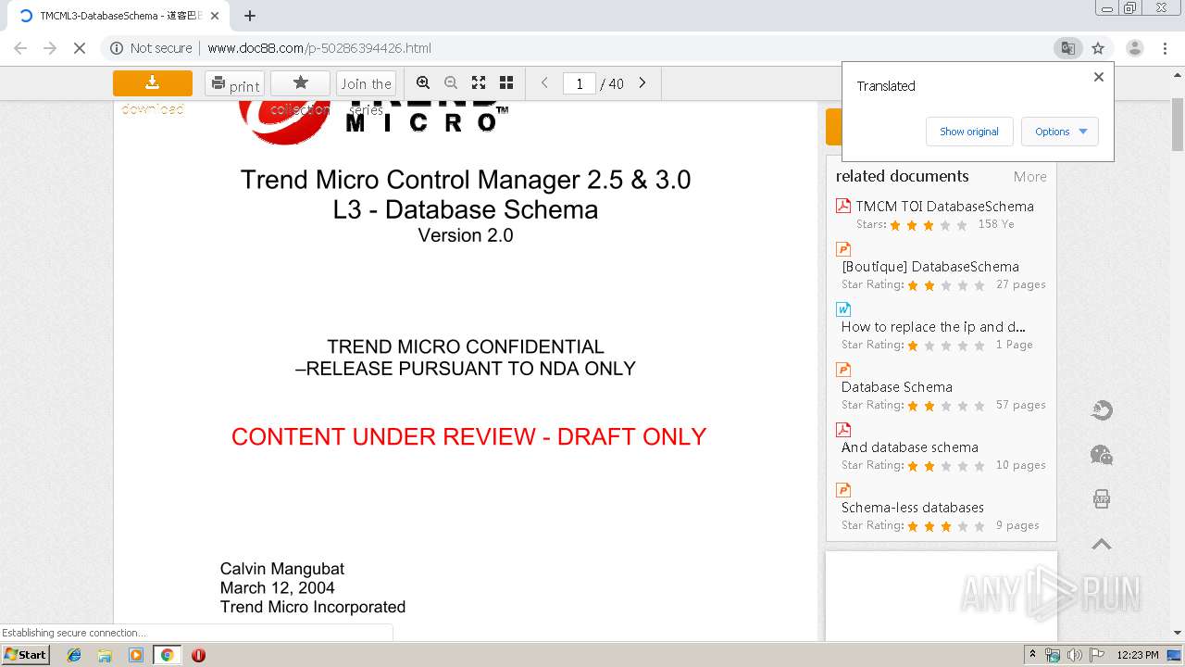Zoom in on the document

[x=423, y=82]
